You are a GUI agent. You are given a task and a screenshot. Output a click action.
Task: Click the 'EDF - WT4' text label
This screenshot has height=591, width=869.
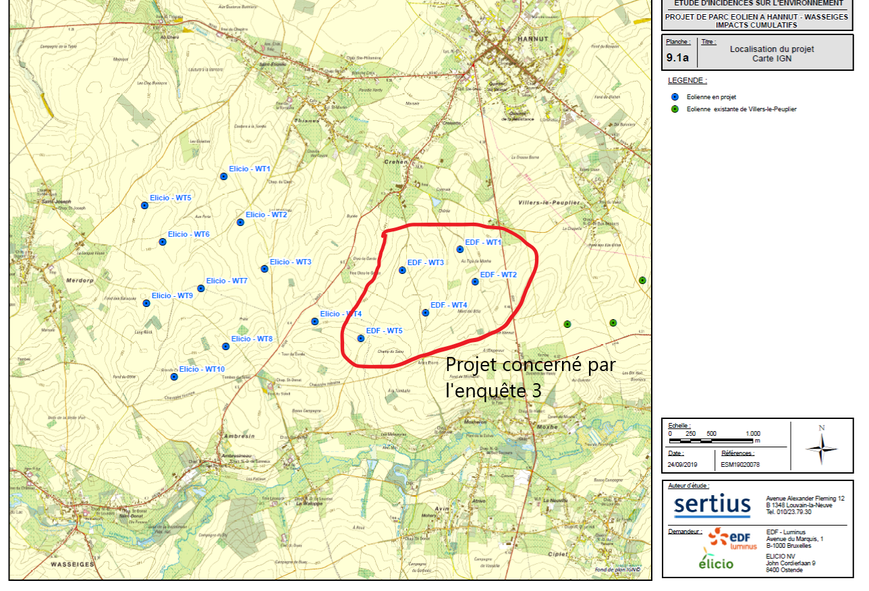click(449, 305)
